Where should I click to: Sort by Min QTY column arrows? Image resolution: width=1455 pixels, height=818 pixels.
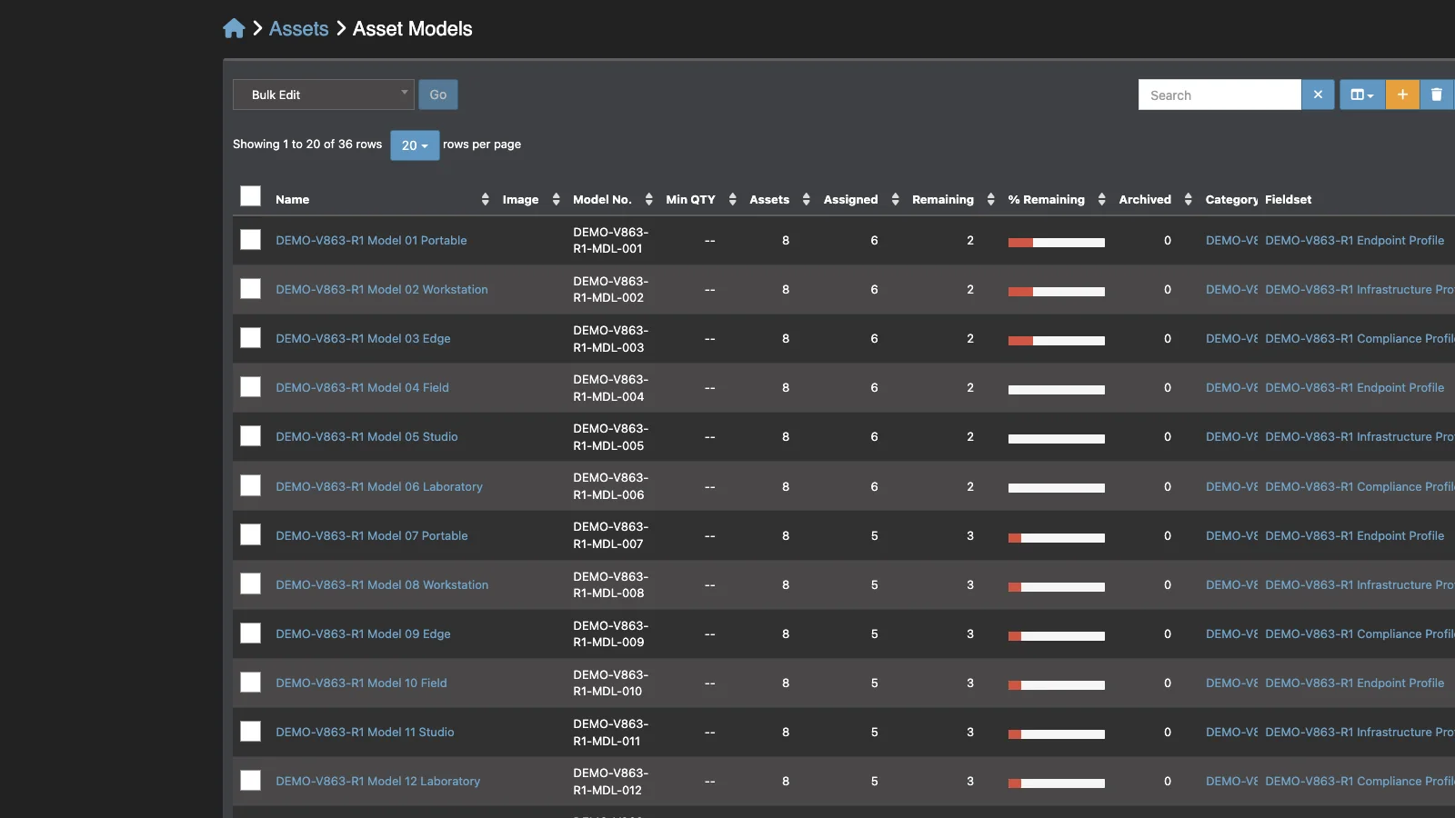pyautogui.click(x=732, y=199)
